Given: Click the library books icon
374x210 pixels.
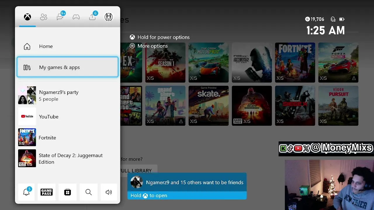Looking at the screenshot, I should tap(27, 67).
